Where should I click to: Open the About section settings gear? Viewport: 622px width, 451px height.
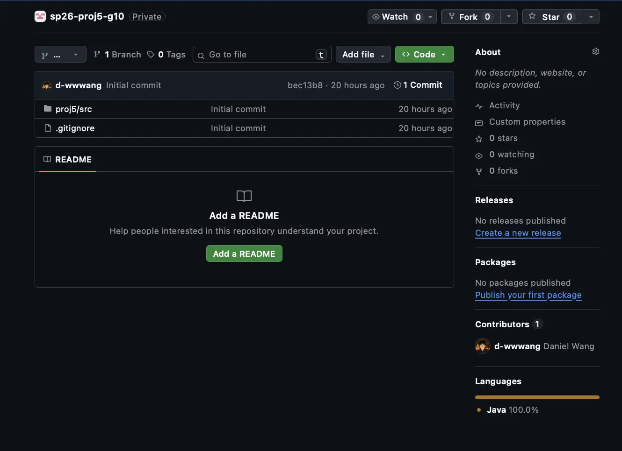[x=595, y=51]
